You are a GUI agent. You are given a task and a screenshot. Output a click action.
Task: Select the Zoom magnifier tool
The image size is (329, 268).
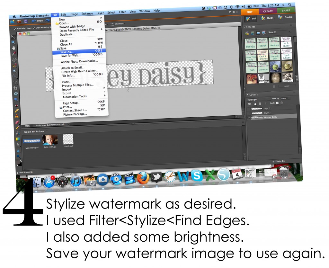pyautogui.click(x=13, y=43)
